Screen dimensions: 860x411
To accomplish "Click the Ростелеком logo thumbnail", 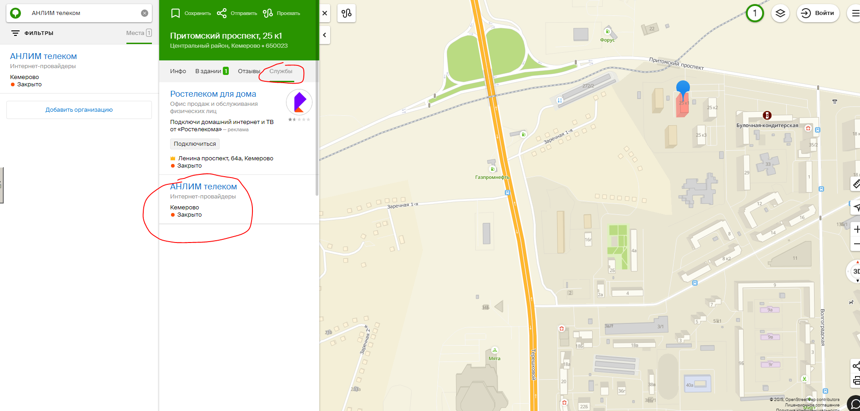I will tap(299, 102).
